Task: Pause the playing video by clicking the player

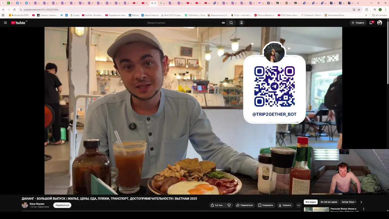Action: coord(193,110)
